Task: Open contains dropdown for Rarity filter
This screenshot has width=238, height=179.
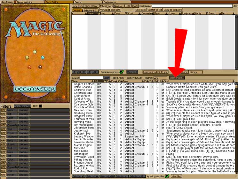Action: 24,140
